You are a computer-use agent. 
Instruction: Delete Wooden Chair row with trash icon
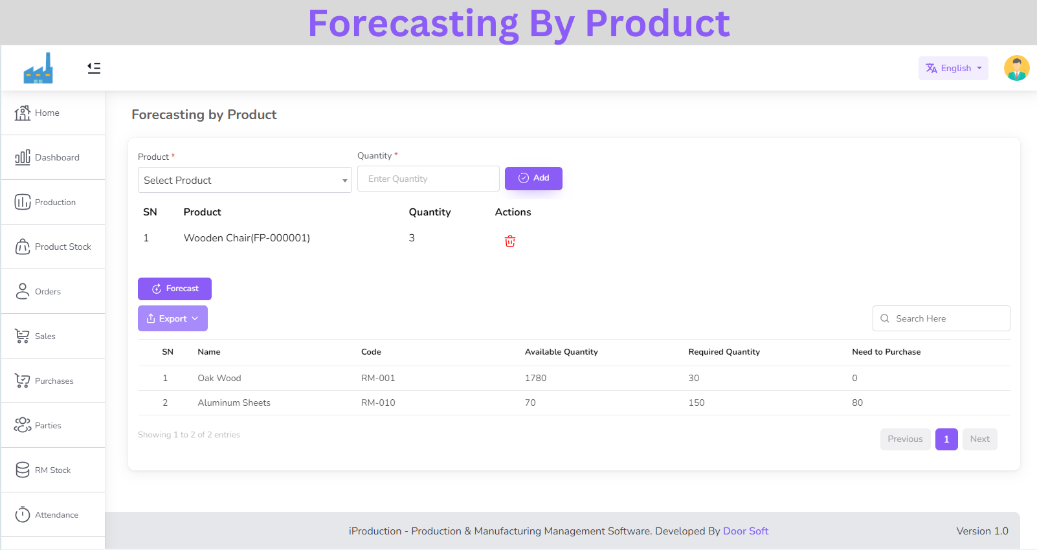point(510,241)
